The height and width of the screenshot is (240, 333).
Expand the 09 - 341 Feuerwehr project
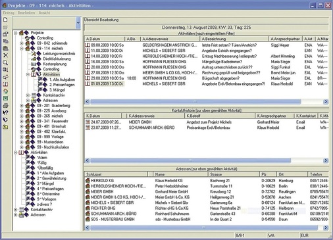coord(22,121)
